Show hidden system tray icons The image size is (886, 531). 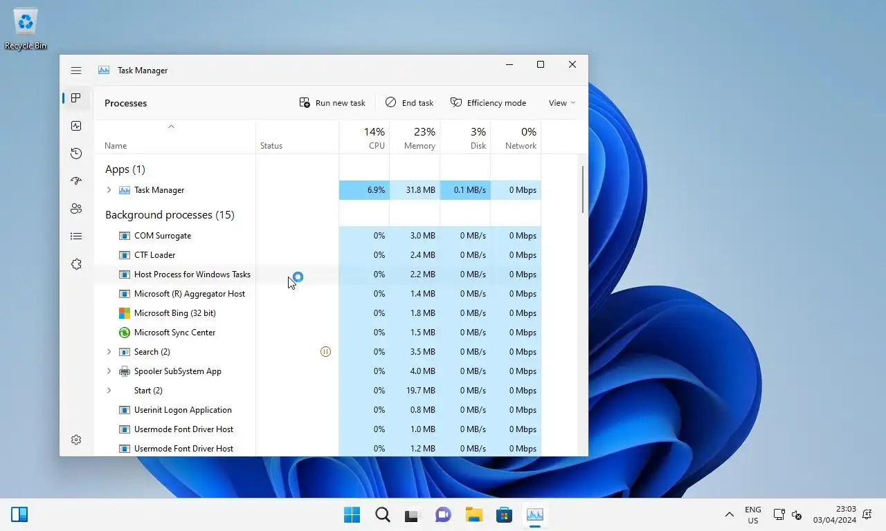click(729, 515)
